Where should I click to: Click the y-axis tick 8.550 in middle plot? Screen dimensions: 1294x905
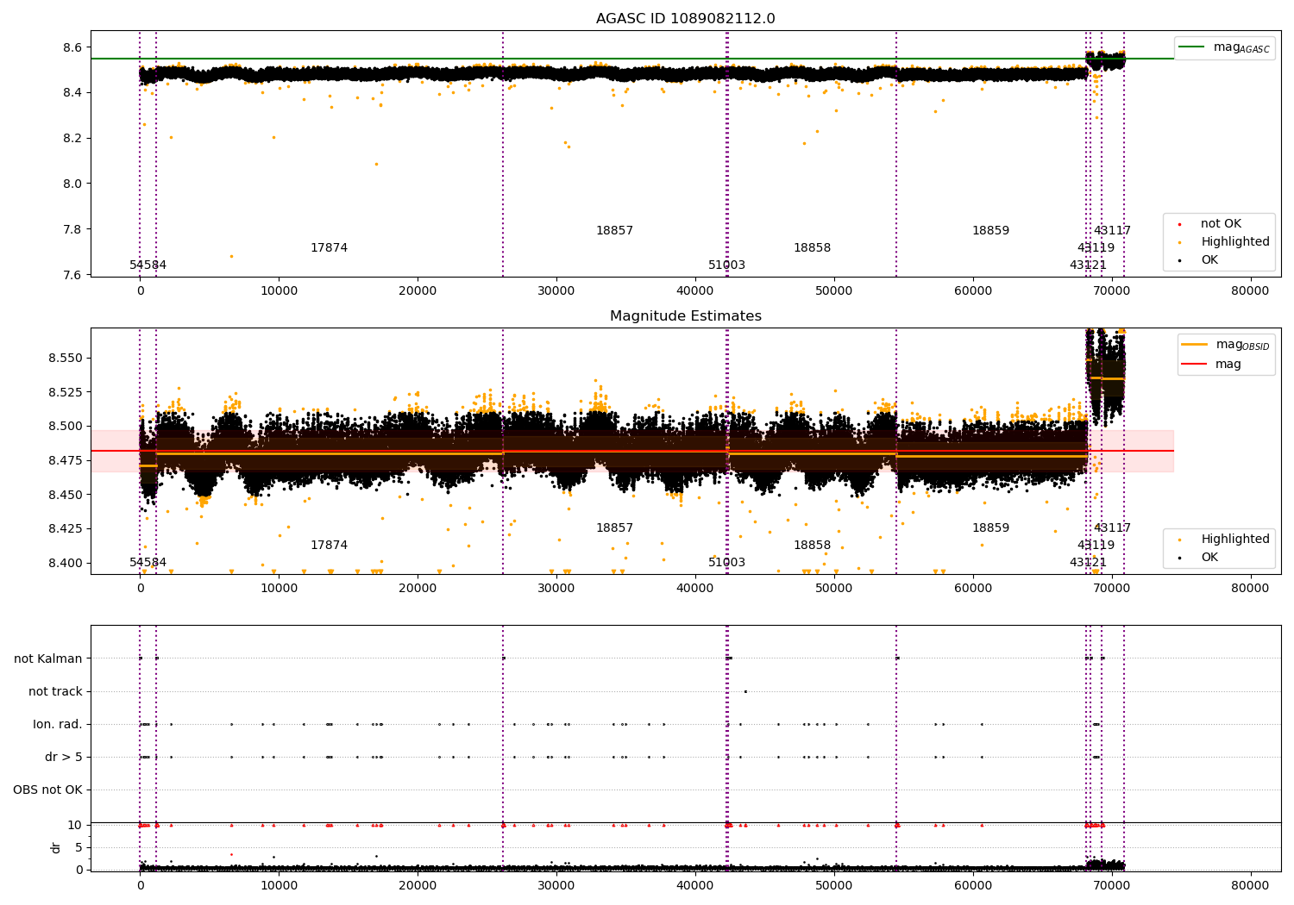(x=66, y=358)
